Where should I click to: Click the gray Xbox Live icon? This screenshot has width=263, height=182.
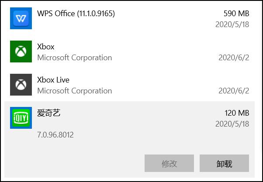pos(21,85)
